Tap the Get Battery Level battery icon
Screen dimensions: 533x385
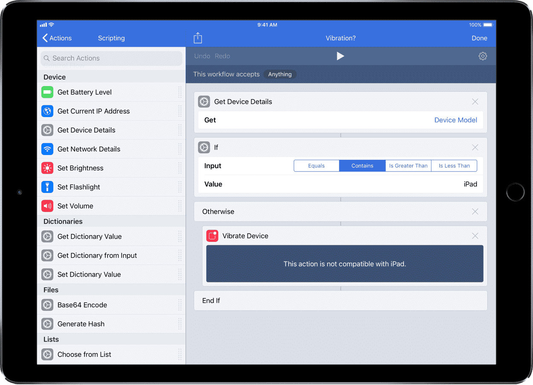click(x=47, y=92)
